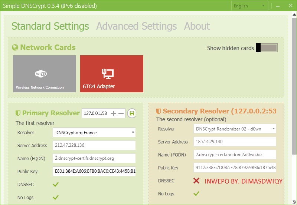
Task: Click the window title Simple DNSCrypt 0.3.4
Action: pyautogui.click(x=50, y=6)
